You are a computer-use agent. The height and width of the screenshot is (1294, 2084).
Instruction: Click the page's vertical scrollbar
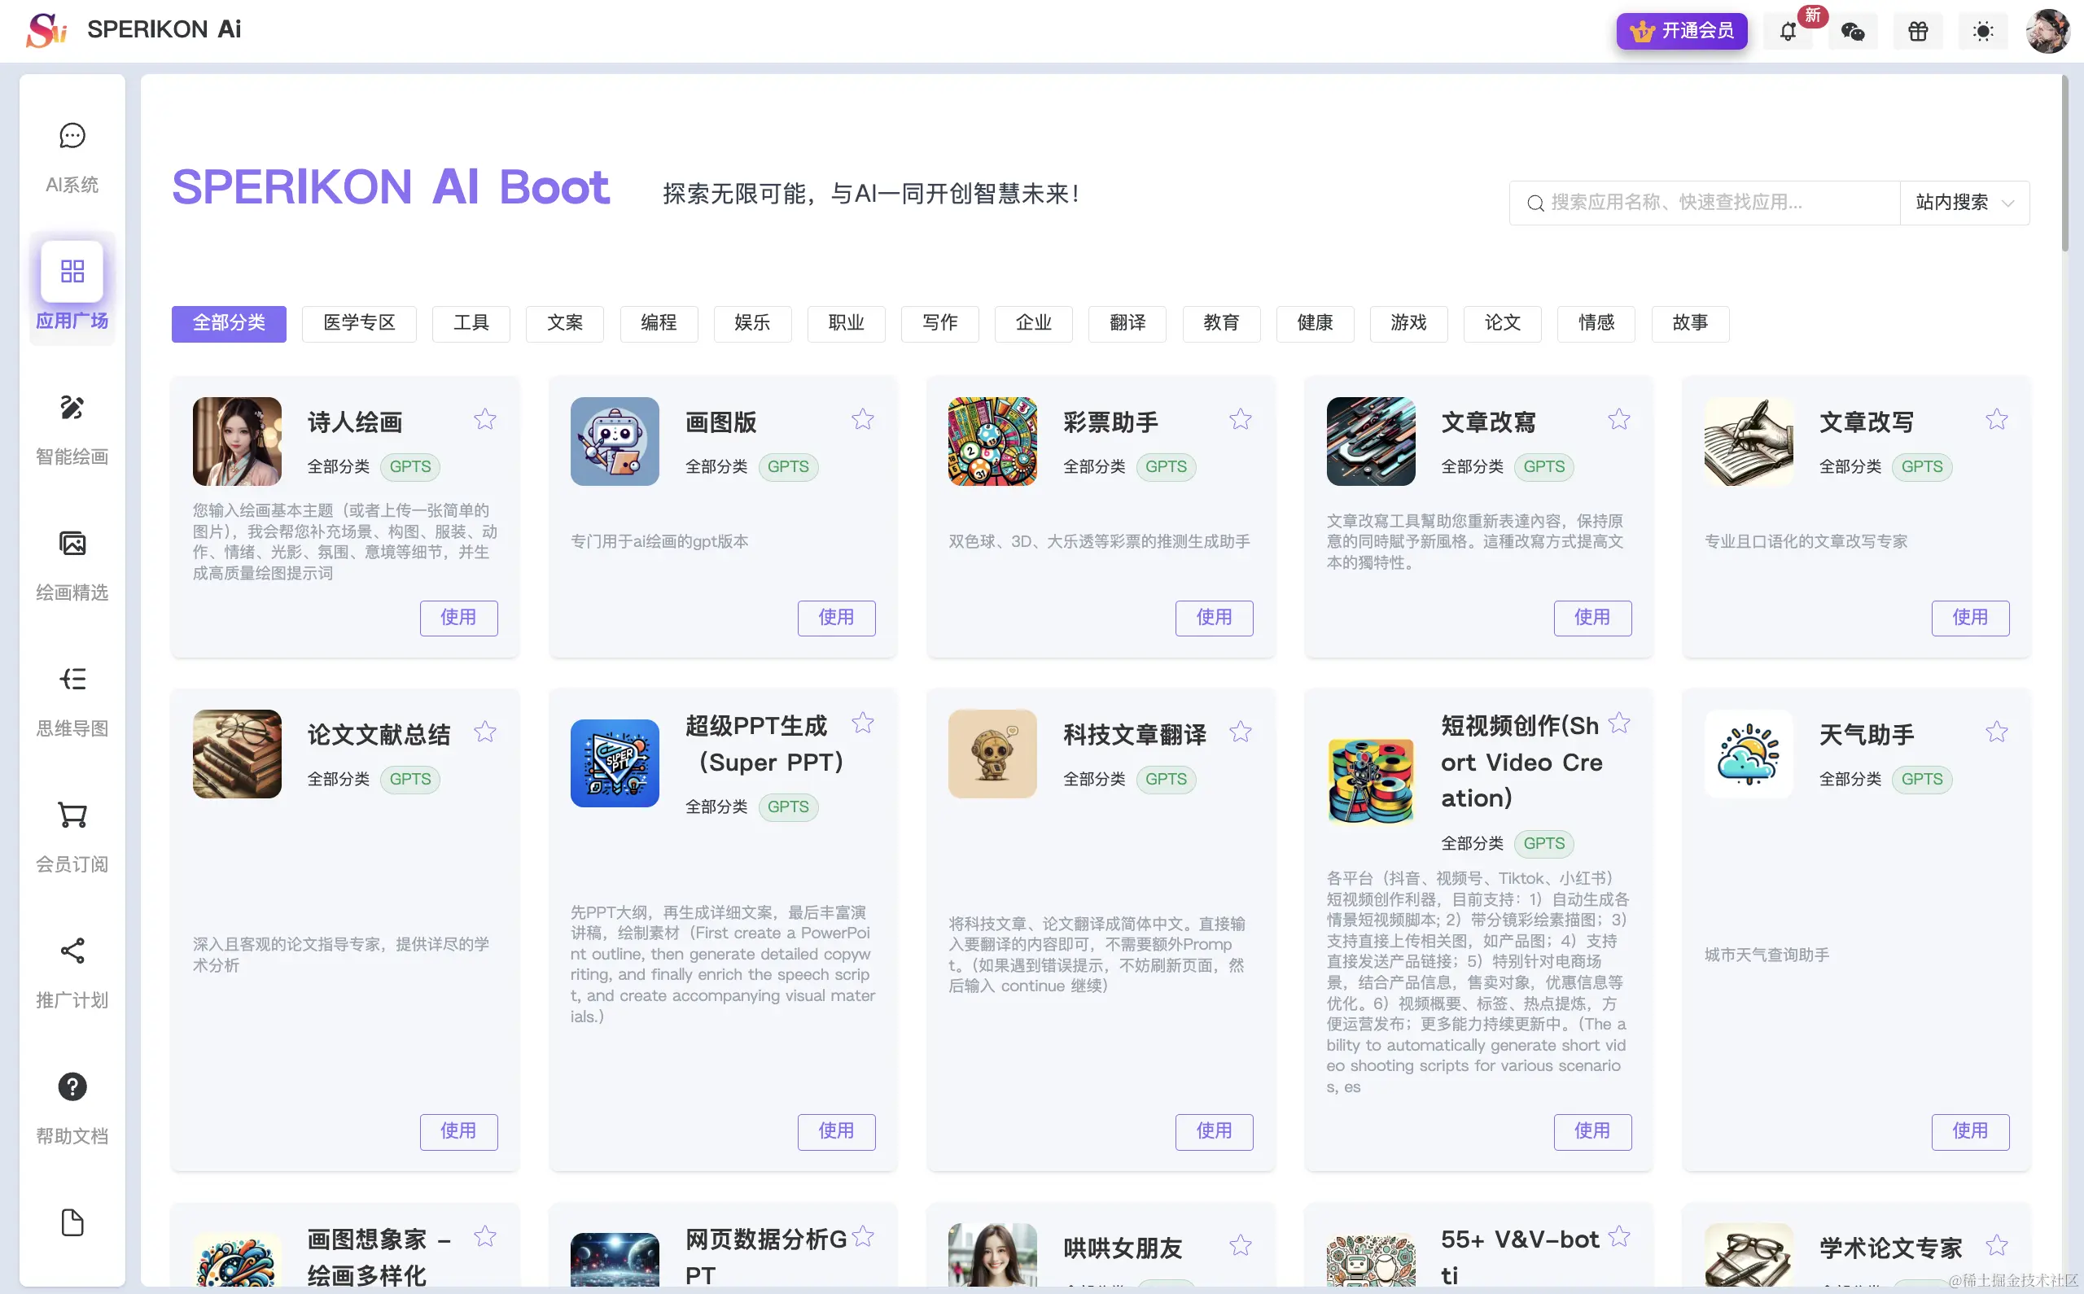(x=2065, y=163)
